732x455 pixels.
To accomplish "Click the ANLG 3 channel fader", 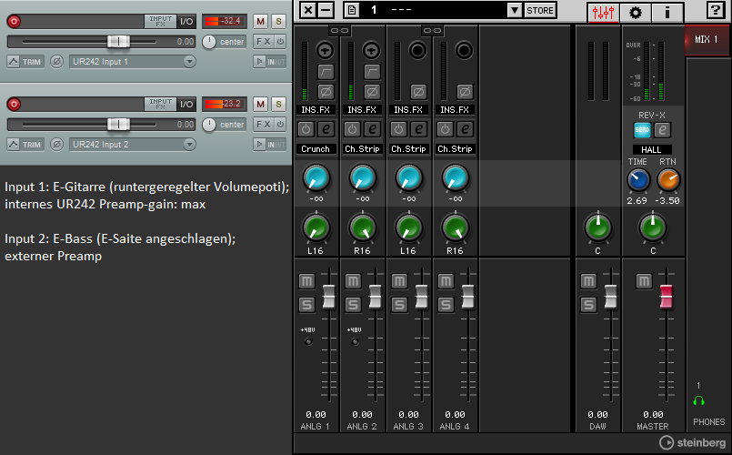I will [422, 297].
